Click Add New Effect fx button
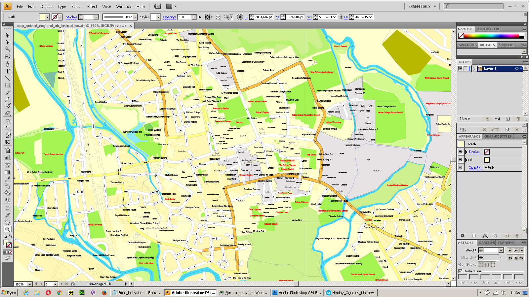 tap(485, 236)
